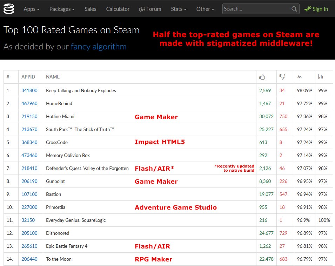Click the Steam key icon beside Sign In
Screen dimensions: 335x266
(307, 9)
